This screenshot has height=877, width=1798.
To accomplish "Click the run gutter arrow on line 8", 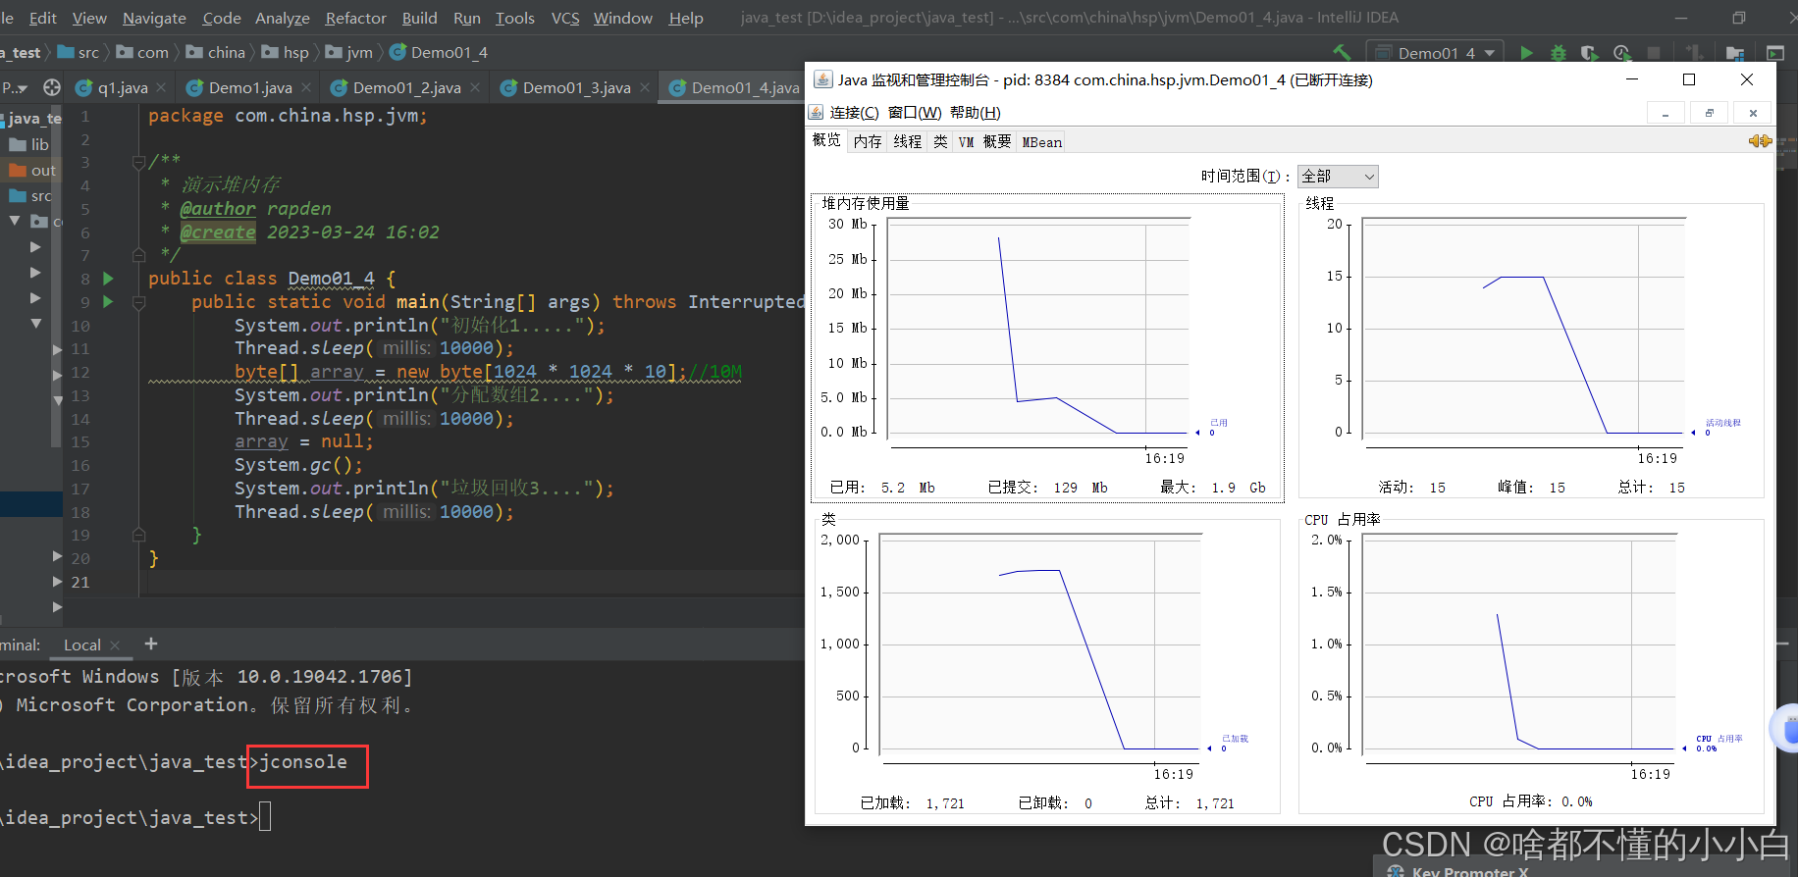I will click(x=108, y=279).
